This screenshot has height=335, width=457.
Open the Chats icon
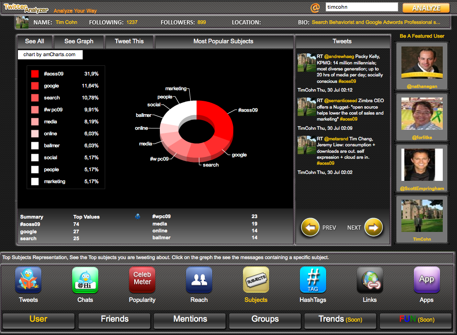(x=85, y=280)
